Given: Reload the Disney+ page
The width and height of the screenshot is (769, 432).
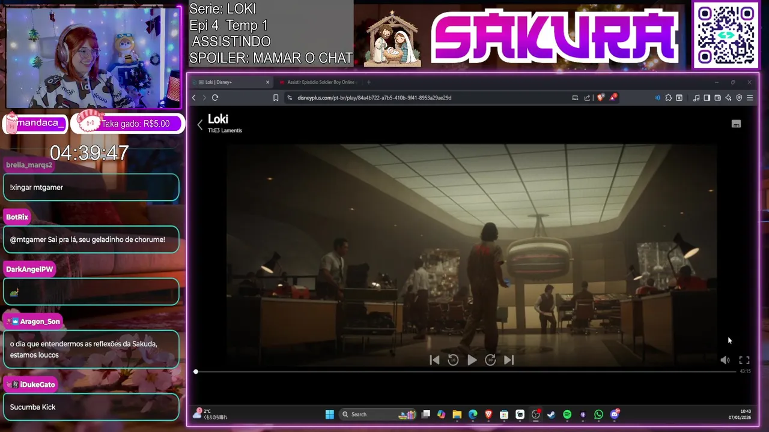Looking at the screenshot, I should 215,98.
